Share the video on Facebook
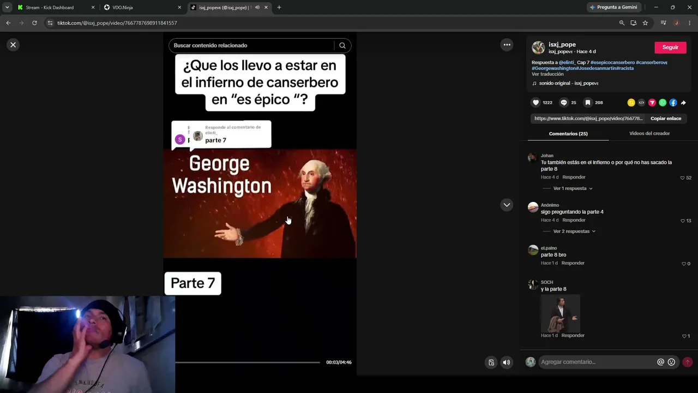 click(x=673, y=103)
